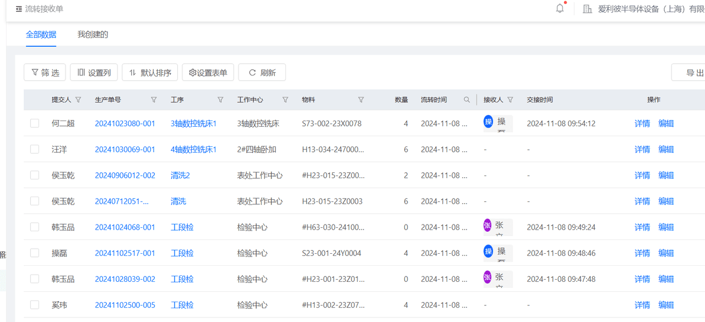Image resolution: width=705 pixels, height=322 pixels.
Task: Open the 提交人 column filter icon
Action: click(78, 100)
